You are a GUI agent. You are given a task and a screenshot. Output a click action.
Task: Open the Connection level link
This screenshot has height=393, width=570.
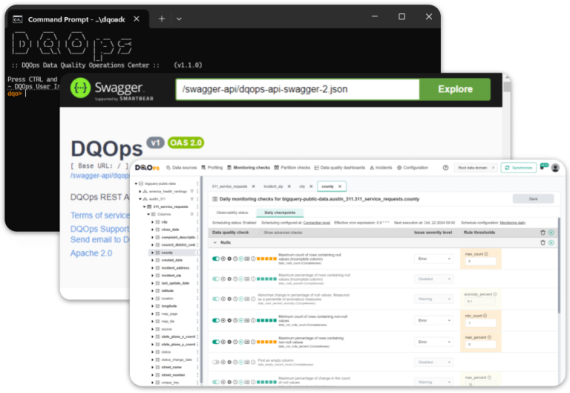[x=317, y=223]
